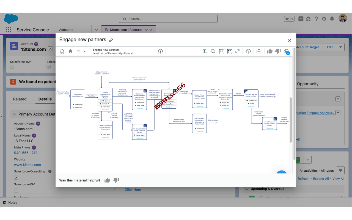This screenshot has width=352, height=220.
Task: Open info badge on 'Create new Potential Partner Record'
Action: [x=145, y=91]
